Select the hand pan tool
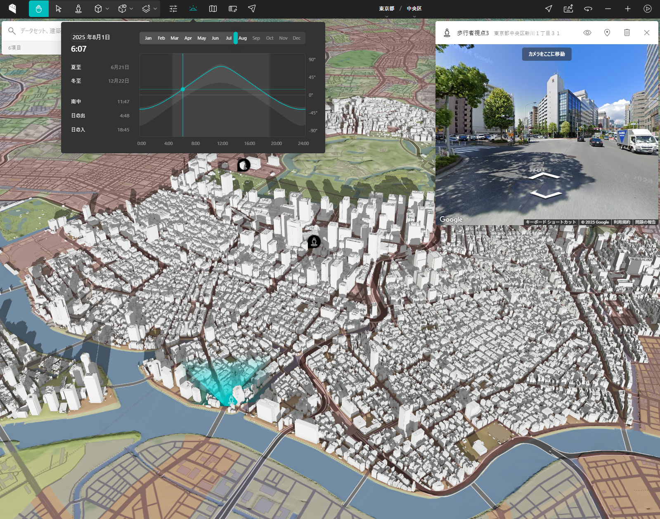660x519 pixels. pyautogui.click(x=39, y=9)
